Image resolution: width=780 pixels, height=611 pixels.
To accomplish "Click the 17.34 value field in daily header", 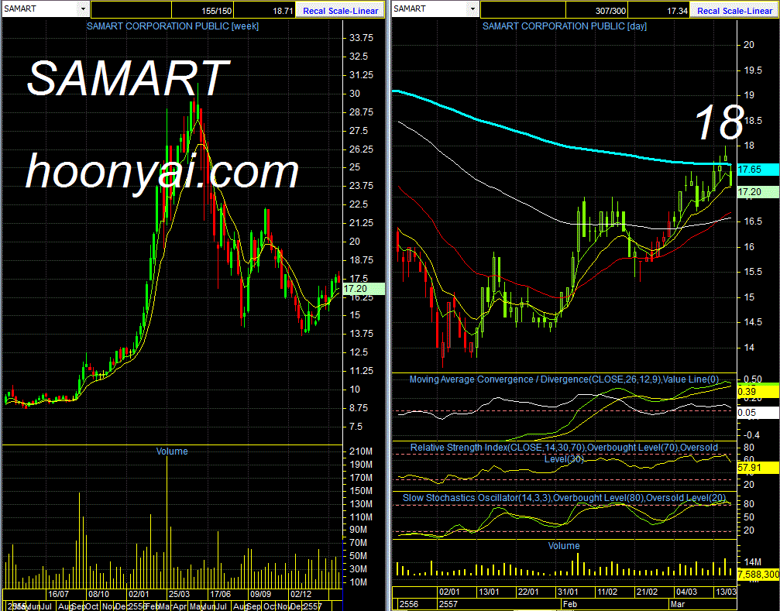I will tap(659, 10).
